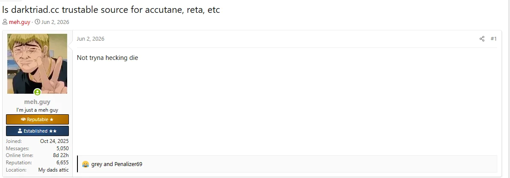Screen dimensions: 510x178
Task: Open the meh.guy profile name under avatar
Action: (x=37, y=102)
